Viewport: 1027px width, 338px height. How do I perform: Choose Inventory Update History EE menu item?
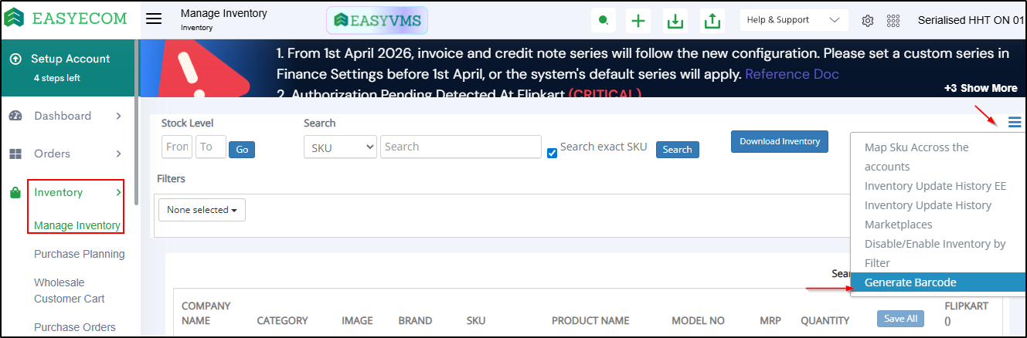(935, 186)
